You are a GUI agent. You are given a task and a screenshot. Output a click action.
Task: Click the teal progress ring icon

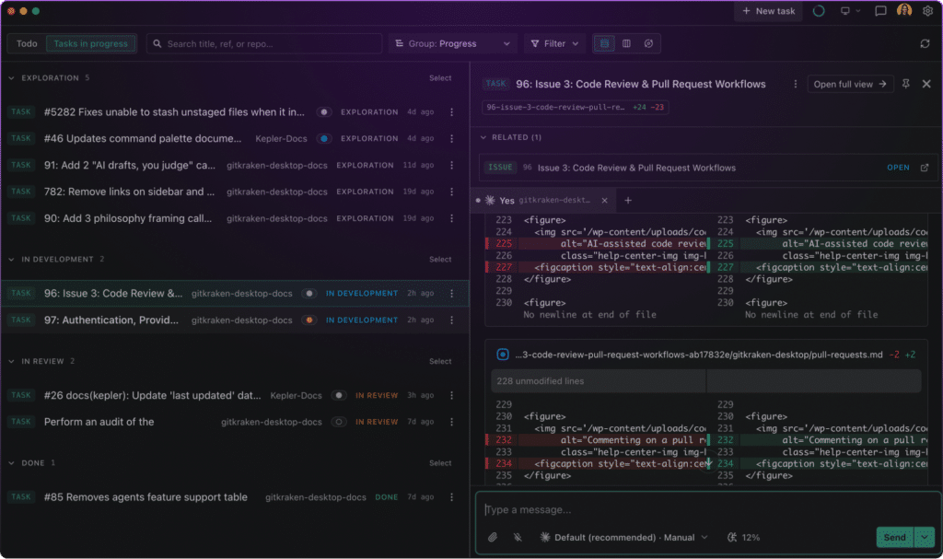point(819,11)
